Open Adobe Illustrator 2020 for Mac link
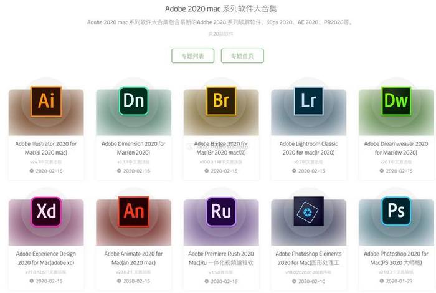436x293 pixels. pos(46,148)
